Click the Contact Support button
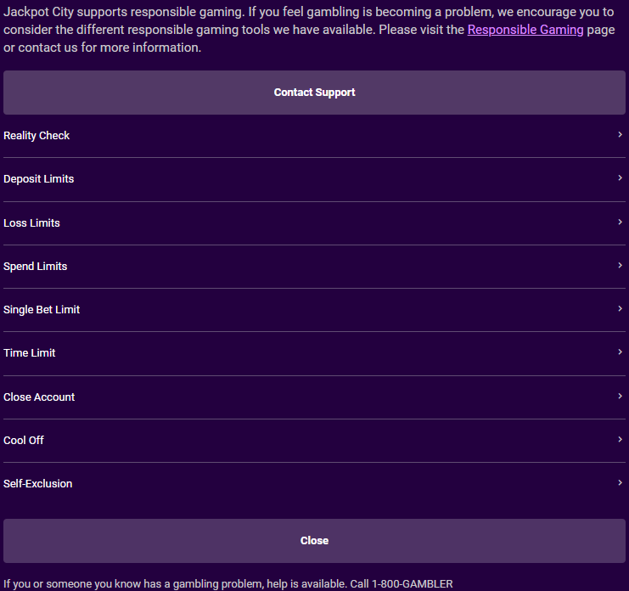The width and height of the screenshot is (629, 591). click(x=314, y=93)
